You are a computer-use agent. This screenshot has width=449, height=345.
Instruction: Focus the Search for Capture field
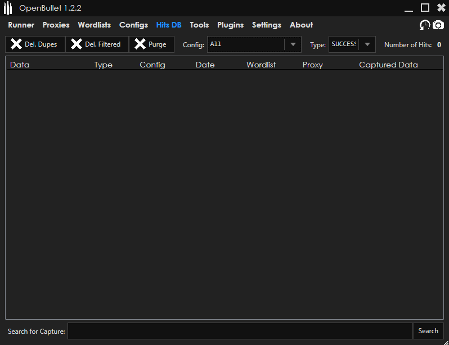[240, 331]
